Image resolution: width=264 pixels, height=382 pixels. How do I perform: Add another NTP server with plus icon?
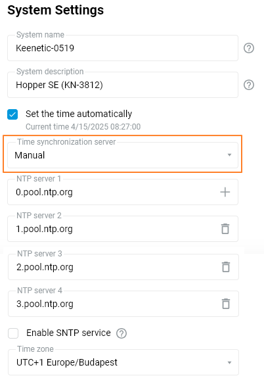click(x=225, y=192)
